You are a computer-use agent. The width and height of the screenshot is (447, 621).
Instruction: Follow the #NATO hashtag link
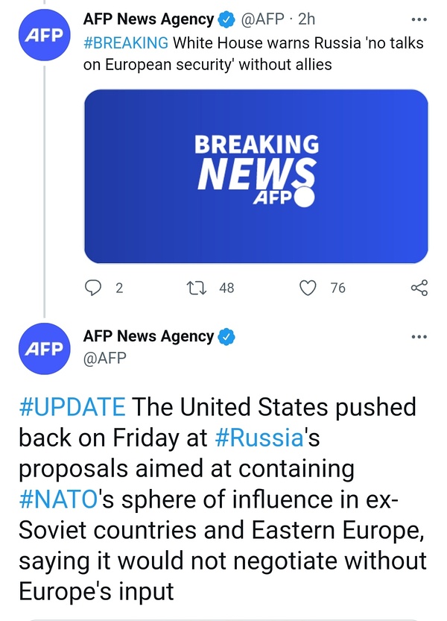[60, 499]
